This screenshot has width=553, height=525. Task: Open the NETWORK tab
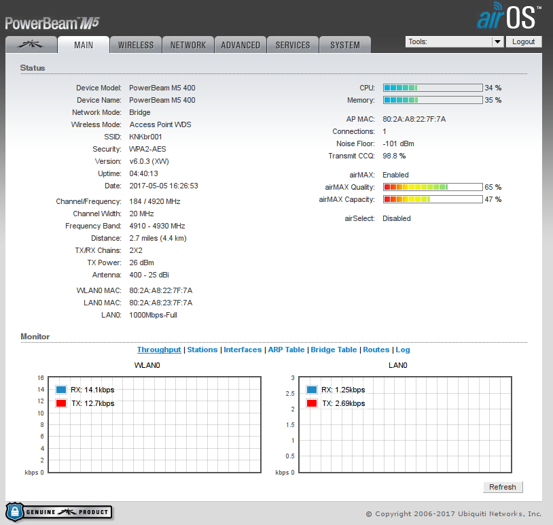(x=188, y=45)
